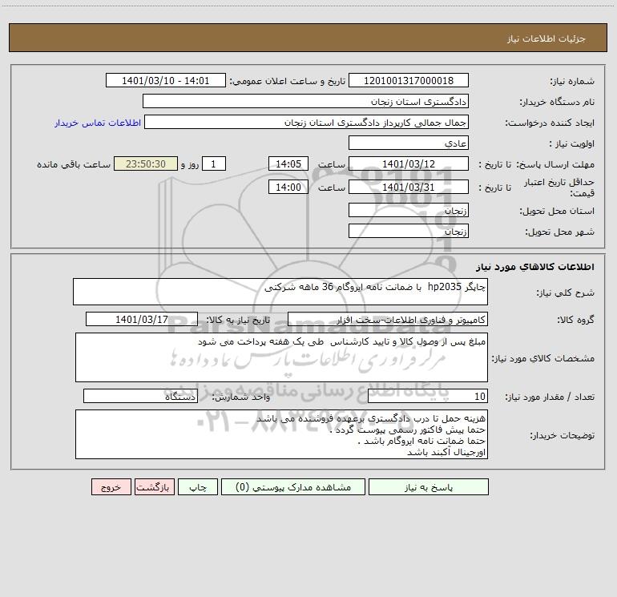This screenshot has width=617, height=597.
Task: Click the buyer name field دادگستری استان زنجان
Action: (305, 101)
